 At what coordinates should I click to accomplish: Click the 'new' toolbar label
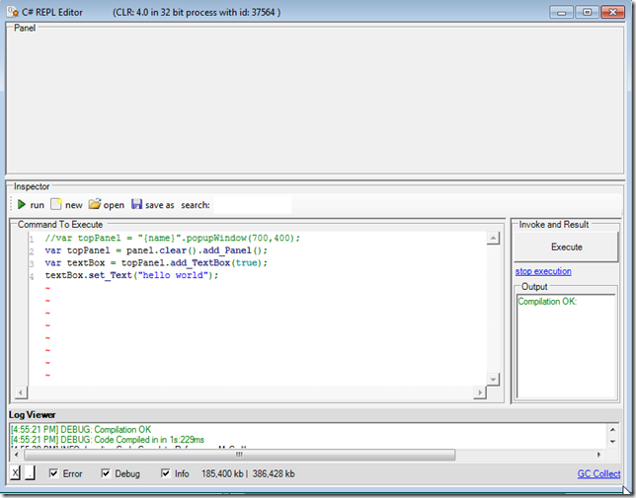[x=74, y=205]
